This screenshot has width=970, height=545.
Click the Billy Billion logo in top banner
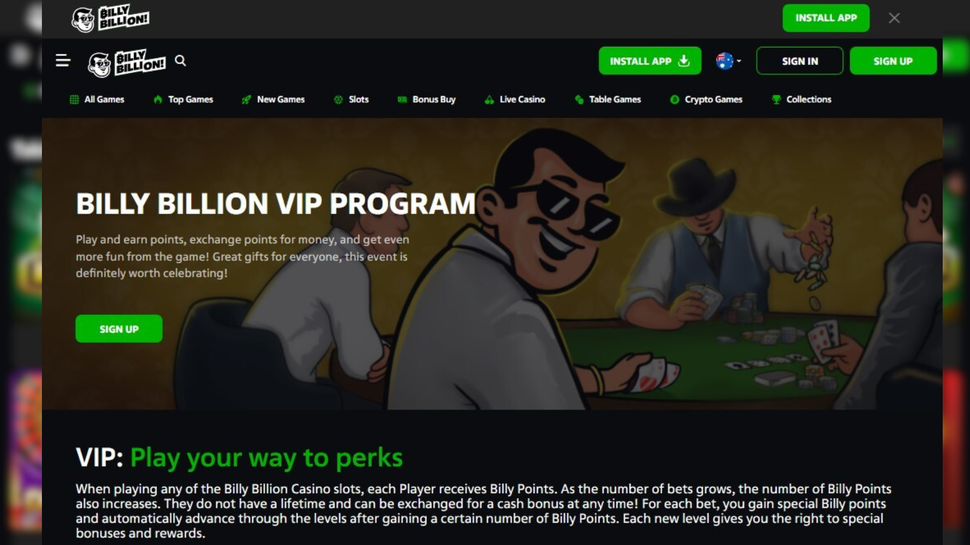click(110, 19)
